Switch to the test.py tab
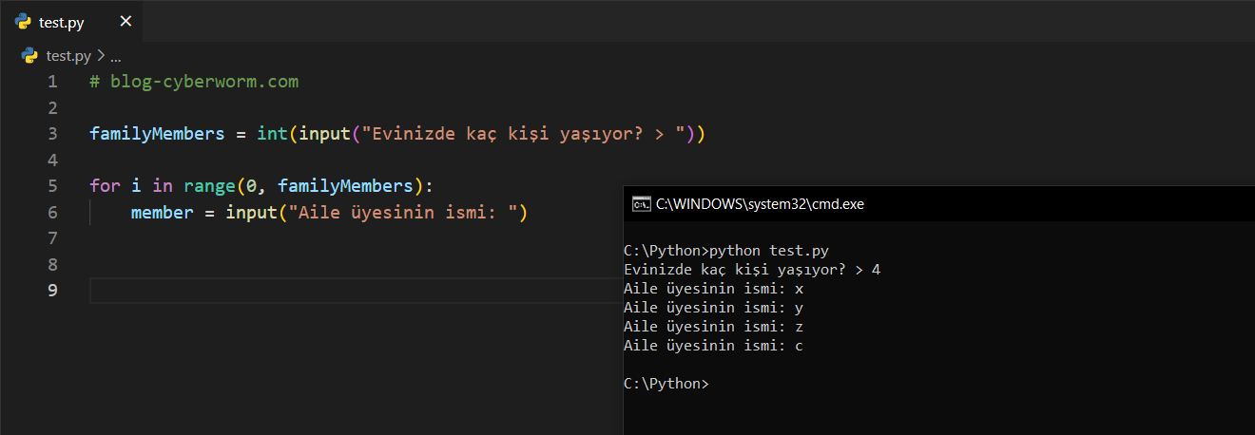This screenshot has width=1255, height=435. click(62, 23)
